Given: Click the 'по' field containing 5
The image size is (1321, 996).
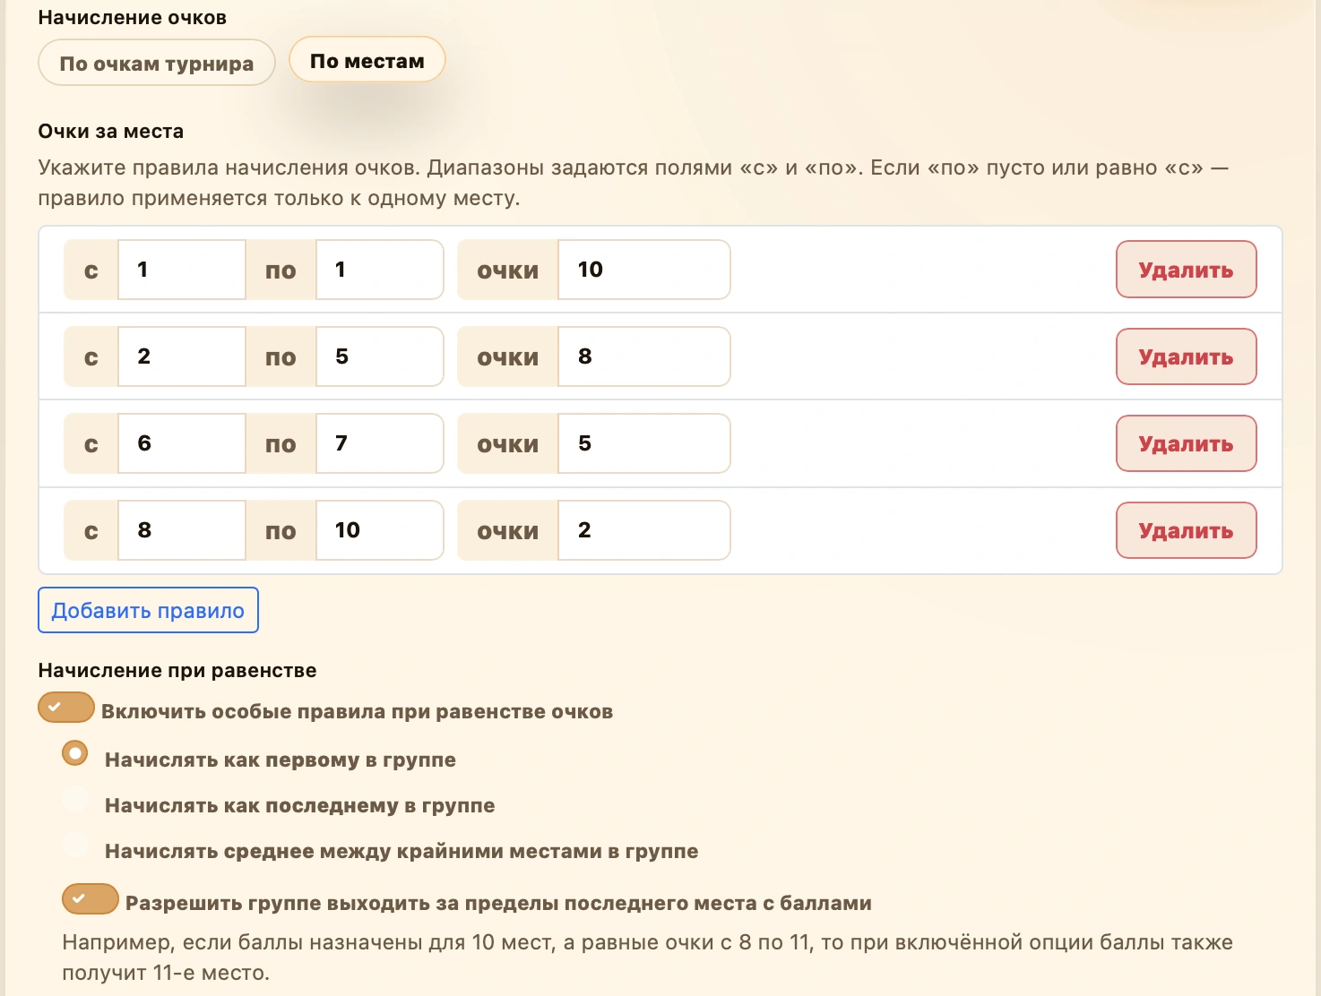Looking at the screenshot, I should point(380,356).
